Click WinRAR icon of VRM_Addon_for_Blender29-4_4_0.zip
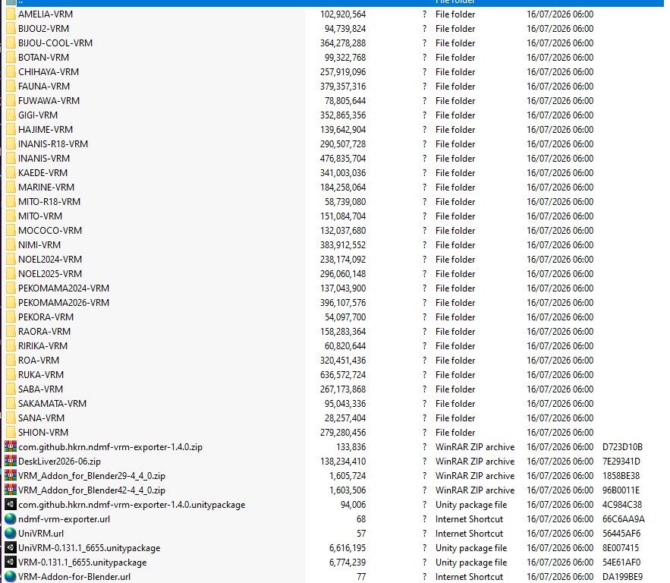670x583 pixels. [x=11, y=476]
